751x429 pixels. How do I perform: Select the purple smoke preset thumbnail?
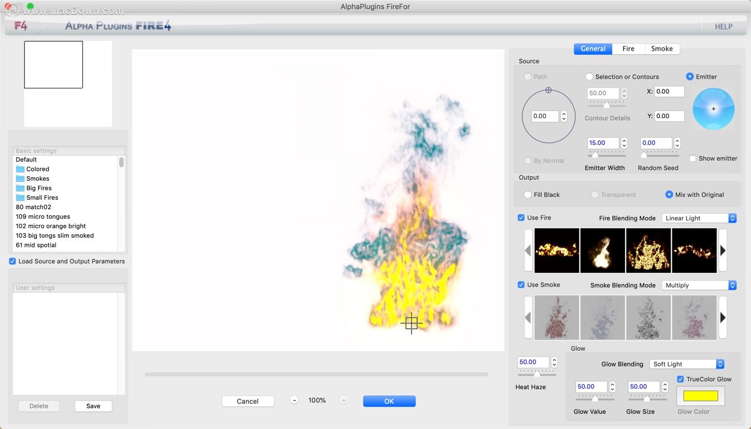click(x=694, y=317)
